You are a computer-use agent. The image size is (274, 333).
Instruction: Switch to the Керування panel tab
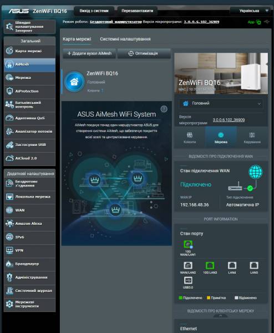(252, 138)
